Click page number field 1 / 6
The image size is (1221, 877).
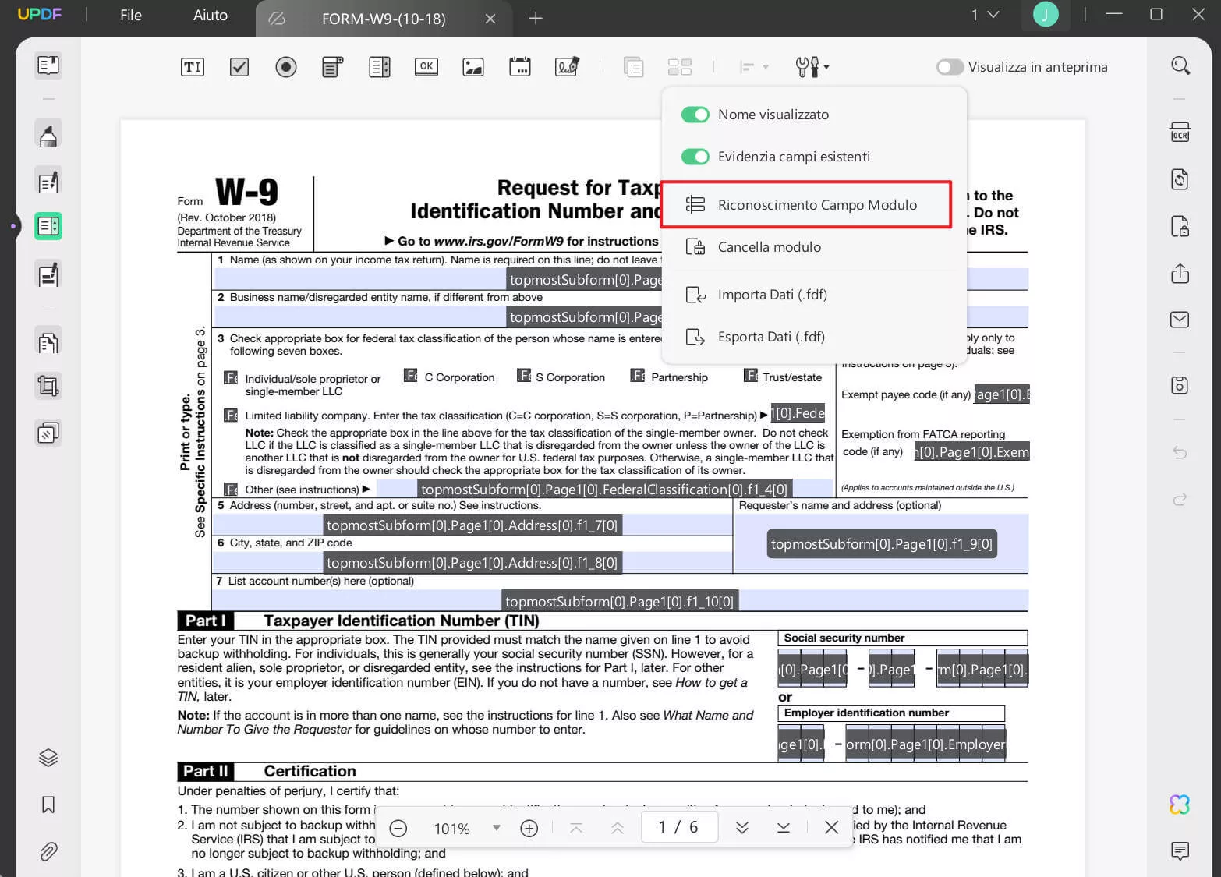click(x=678, y=827)
